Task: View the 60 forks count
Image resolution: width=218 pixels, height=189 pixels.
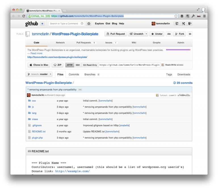Action: [190, 34]
